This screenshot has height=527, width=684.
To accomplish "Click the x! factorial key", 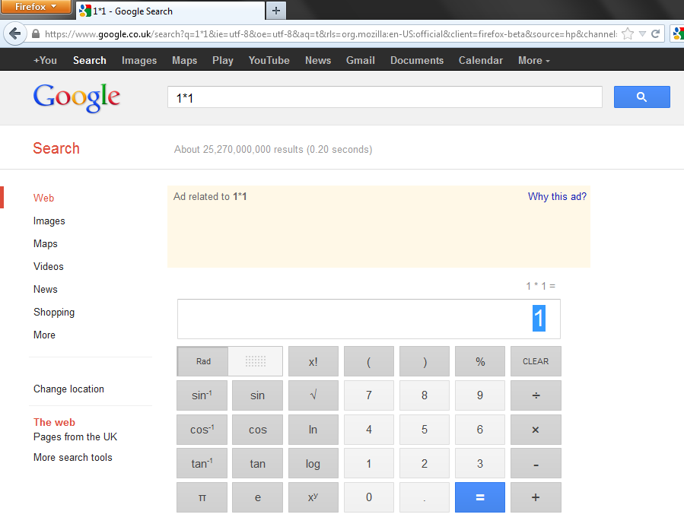I will (x=313, y=361).
